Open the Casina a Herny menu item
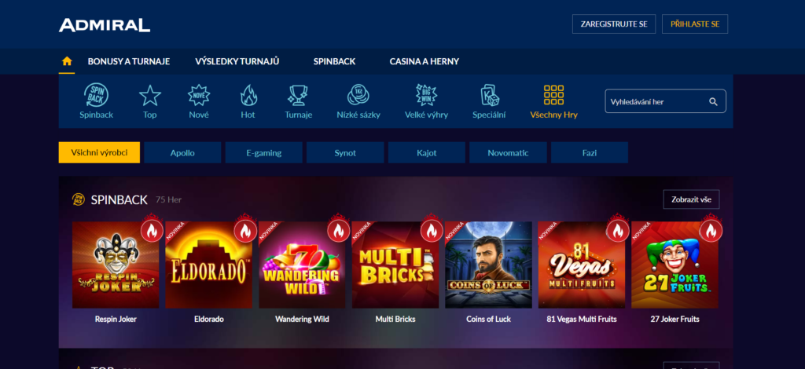This screenshot has width=805, height=369. [424, 61]
